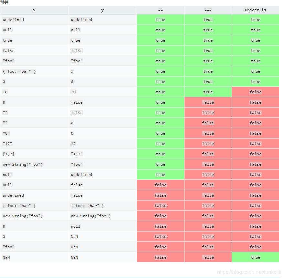The image size is (284, 278).
Task: Click '"0"' string in the x column
Action: [6, 133]
